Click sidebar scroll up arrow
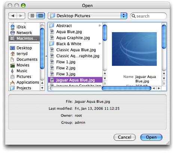175x153 pixels. (42, 83)
